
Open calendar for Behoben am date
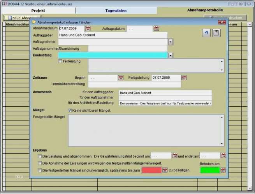pos(223,170)
